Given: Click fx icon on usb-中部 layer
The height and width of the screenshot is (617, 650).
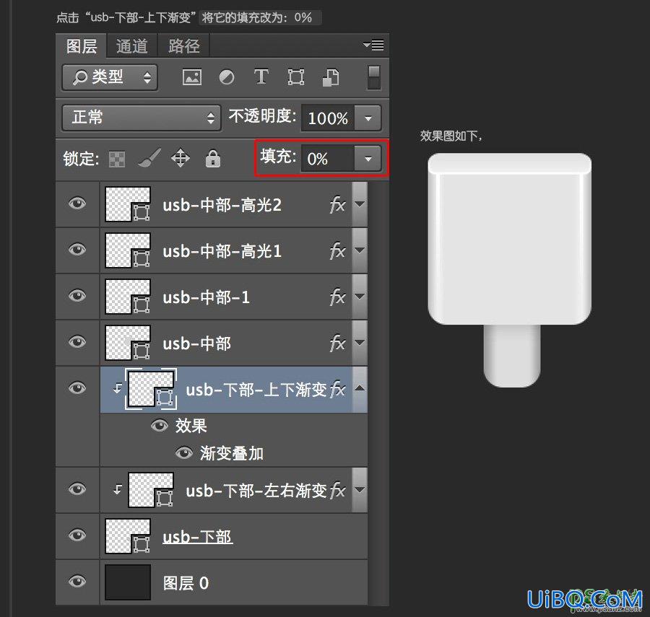Looking at the screenshot, I should pyautogui.click(x=337, y=343).
